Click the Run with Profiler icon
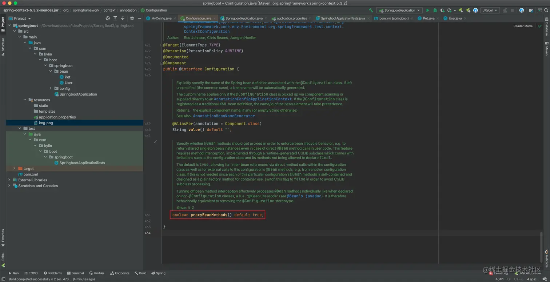The image size is (550, 282). [449, 11]
